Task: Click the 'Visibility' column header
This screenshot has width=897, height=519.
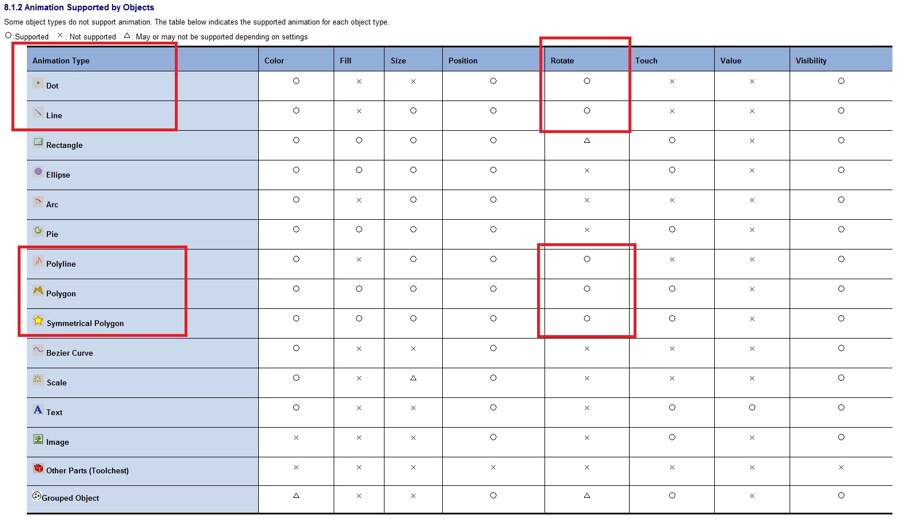Action: tap(811, 61)
